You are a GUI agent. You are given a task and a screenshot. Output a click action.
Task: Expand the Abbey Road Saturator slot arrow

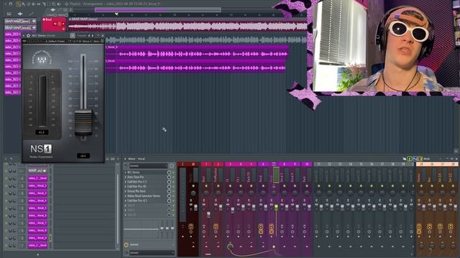(x=126, y=196)
